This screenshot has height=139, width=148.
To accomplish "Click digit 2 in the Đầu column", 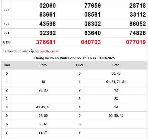I will 7,90.
